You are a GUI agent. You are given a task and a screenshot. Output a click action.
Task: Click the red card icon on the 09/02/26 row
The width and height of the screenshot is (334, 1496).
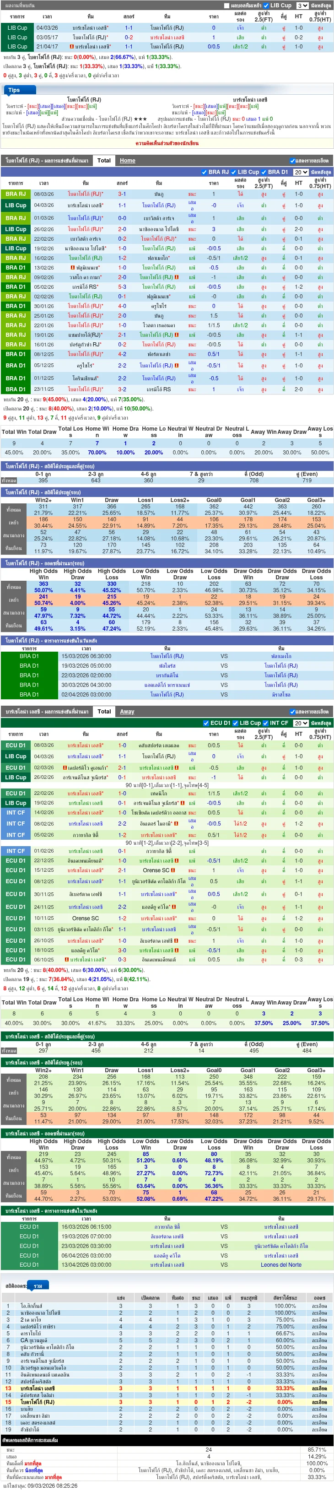pos(177,277)
